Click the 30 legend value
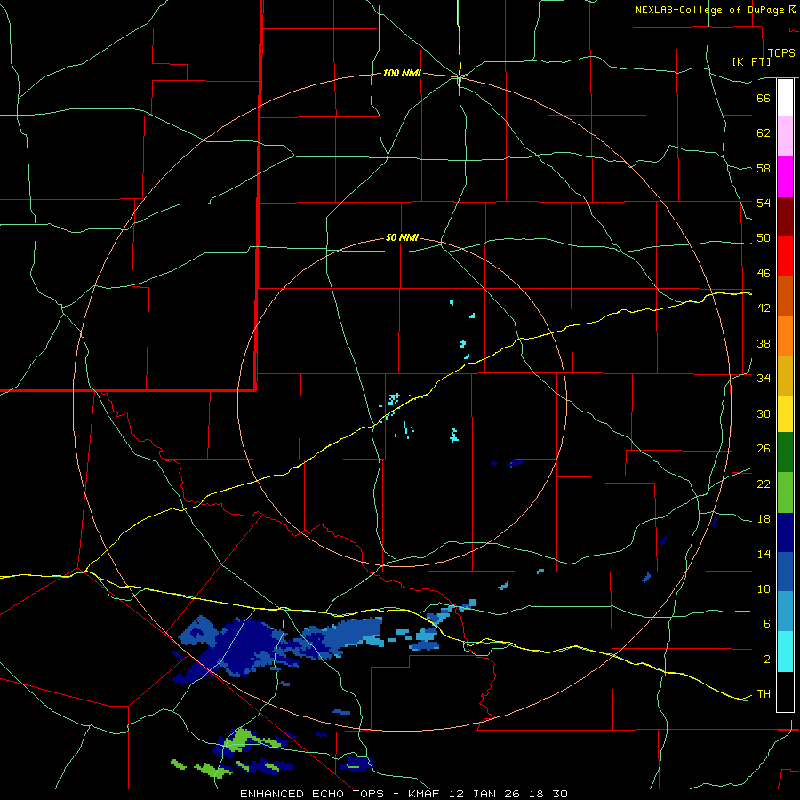The image size is (800, 800). (x=764, y=413)
